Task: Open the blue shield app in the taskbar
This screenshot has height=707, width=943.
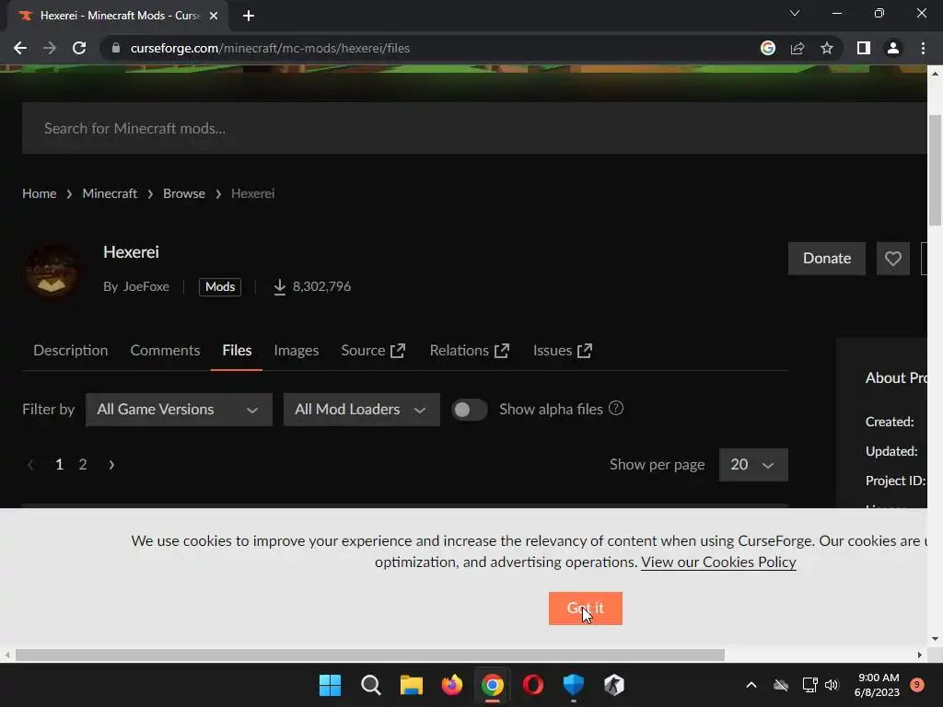Action: click(574, 685)
